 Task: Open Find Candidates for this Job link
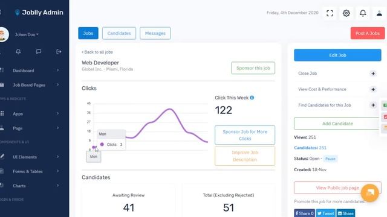(325, 105)
